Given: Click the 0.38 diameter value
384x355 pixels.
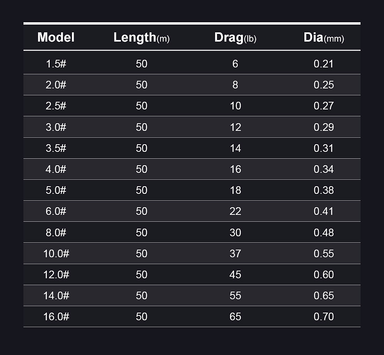Looking at the screenshot, I should (x=323, y=190).
